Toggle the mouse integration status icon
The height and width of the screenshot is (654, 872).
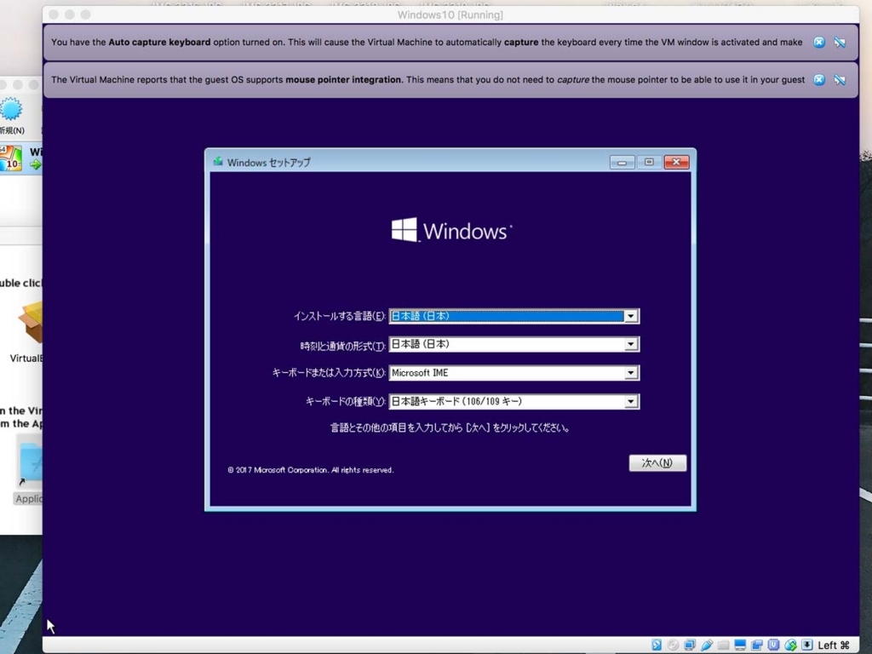click(x=790, y=645)
